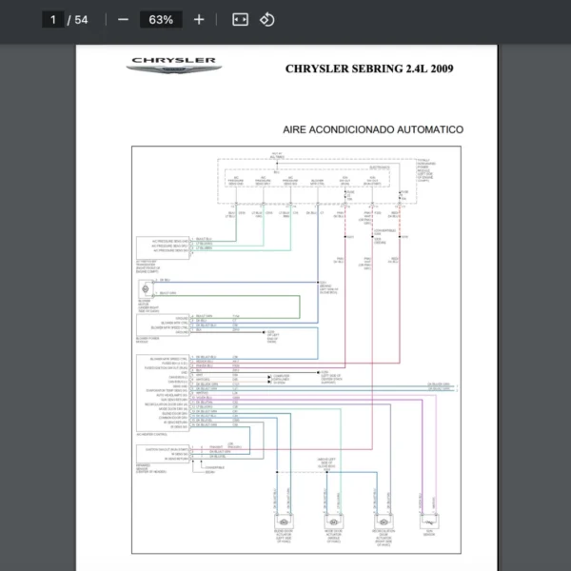Click the current page number field
Viewport: 571px width, 571px height.
pos(53,19)
